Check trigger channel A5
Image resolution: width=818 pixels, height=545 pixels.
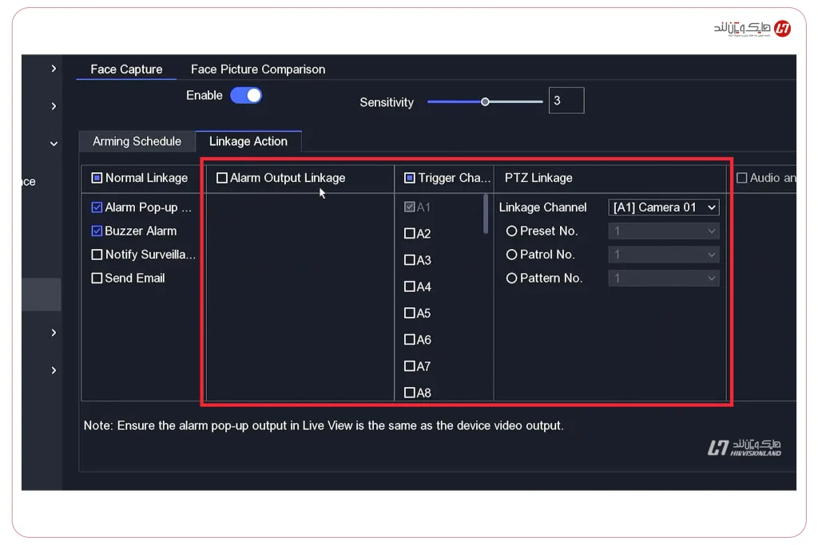tap(410, 313)
